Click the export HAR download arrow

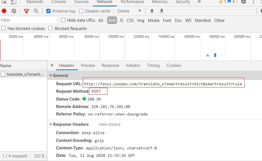tap(162, 11)
